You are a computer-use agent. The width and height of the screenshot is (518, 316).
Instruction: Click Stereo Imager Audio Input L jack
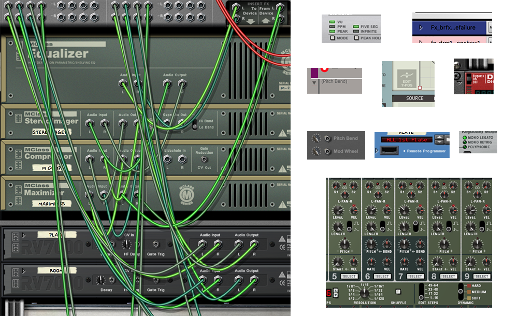click(90, 123)
